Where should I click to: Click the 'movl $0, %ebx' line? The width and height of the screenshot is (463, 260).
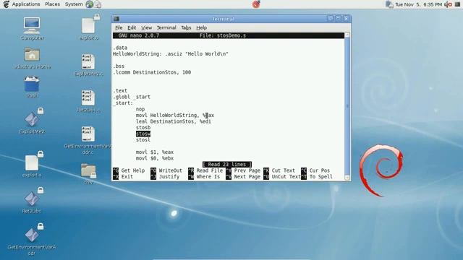155,158
